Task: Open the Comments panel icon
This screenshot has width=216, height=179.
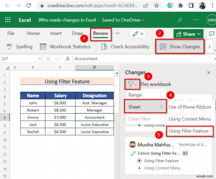Action: click(x=211, y=33)
